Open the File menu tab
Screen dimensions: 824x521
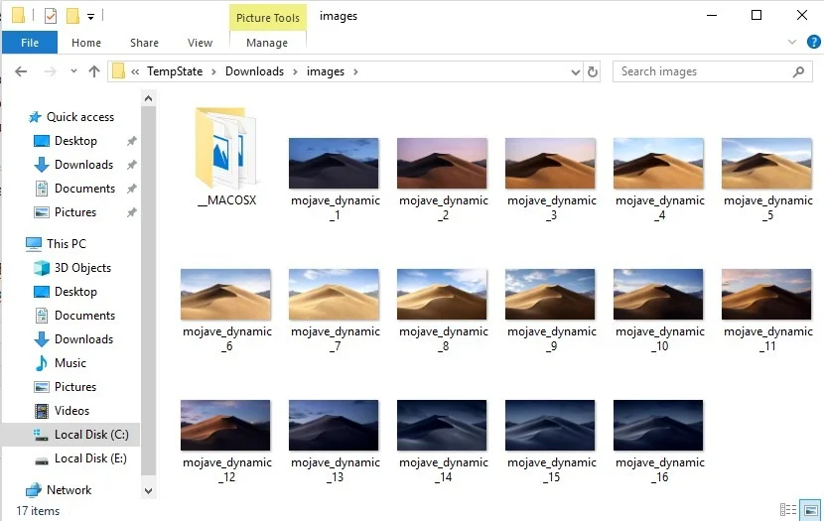(x=30, y=43)
